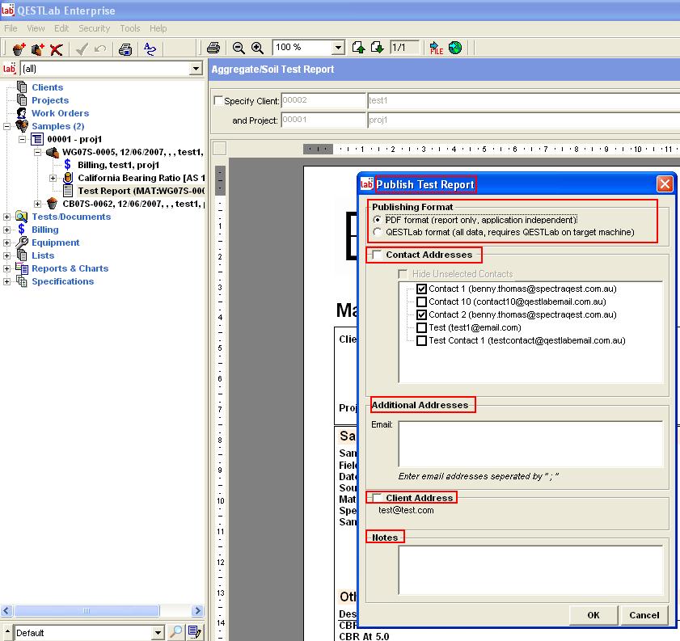This screenshot has height=641, width=680.
Task: Click the print icon in report toolbar
Action: click(213, 48)
